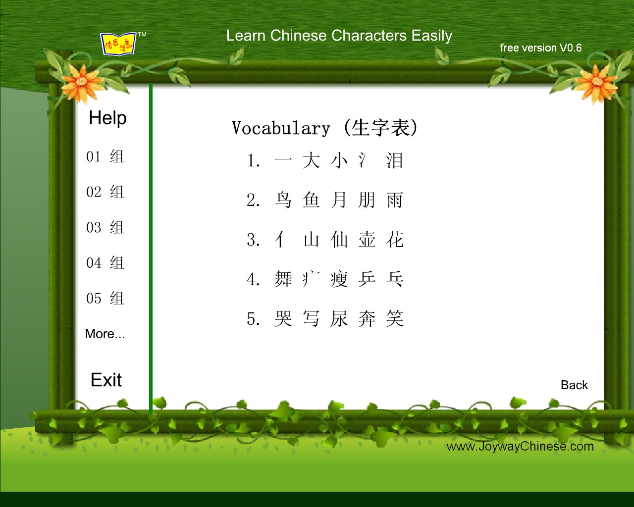Pick the character 泪 in row 1
The image size is (634, 507).
tap(395, 160)
